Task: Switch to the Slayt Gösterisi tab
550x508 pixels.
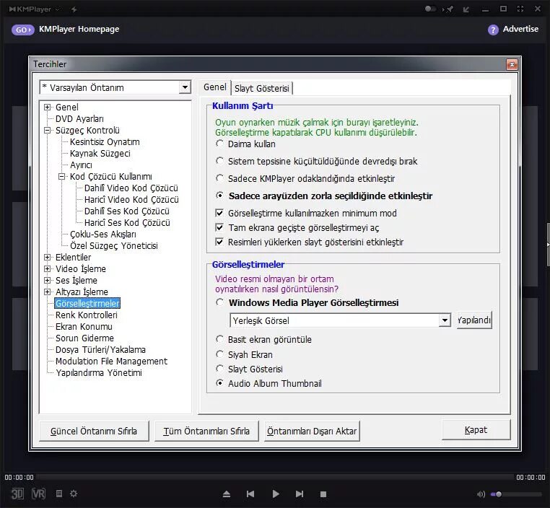Action: pos(262,88)
